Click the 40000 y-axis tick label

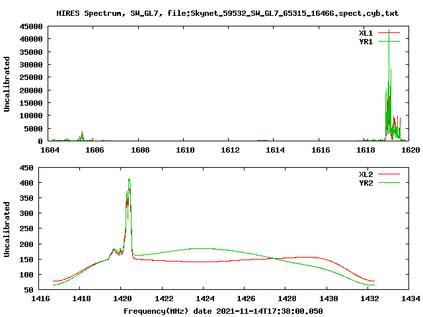pyautogui.click(x=31, y=39)
